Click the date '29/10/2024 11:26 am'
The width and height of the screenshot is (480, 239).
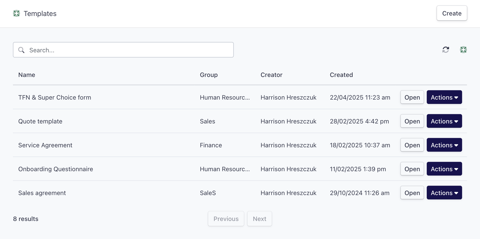(x=359, y=193)
